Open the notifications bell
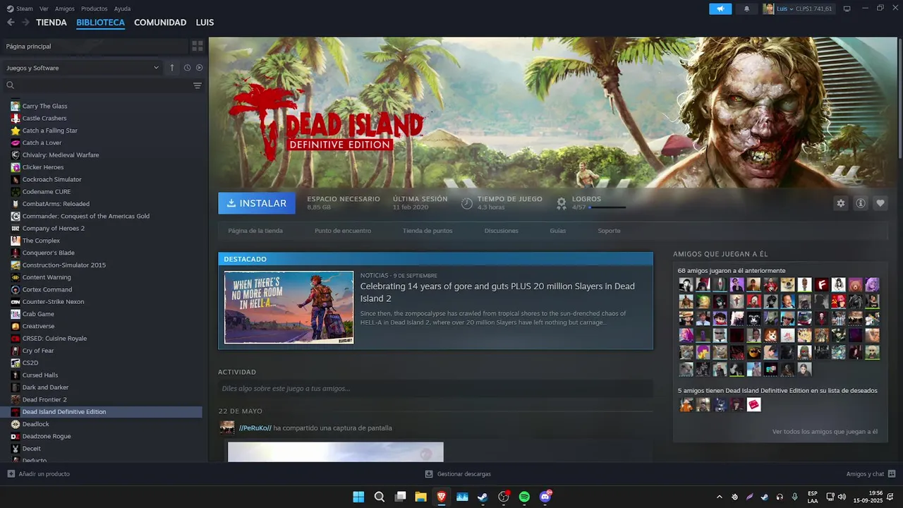Image resolution: width=903 pixels, height=508 pixels. (x=747, y=8)
